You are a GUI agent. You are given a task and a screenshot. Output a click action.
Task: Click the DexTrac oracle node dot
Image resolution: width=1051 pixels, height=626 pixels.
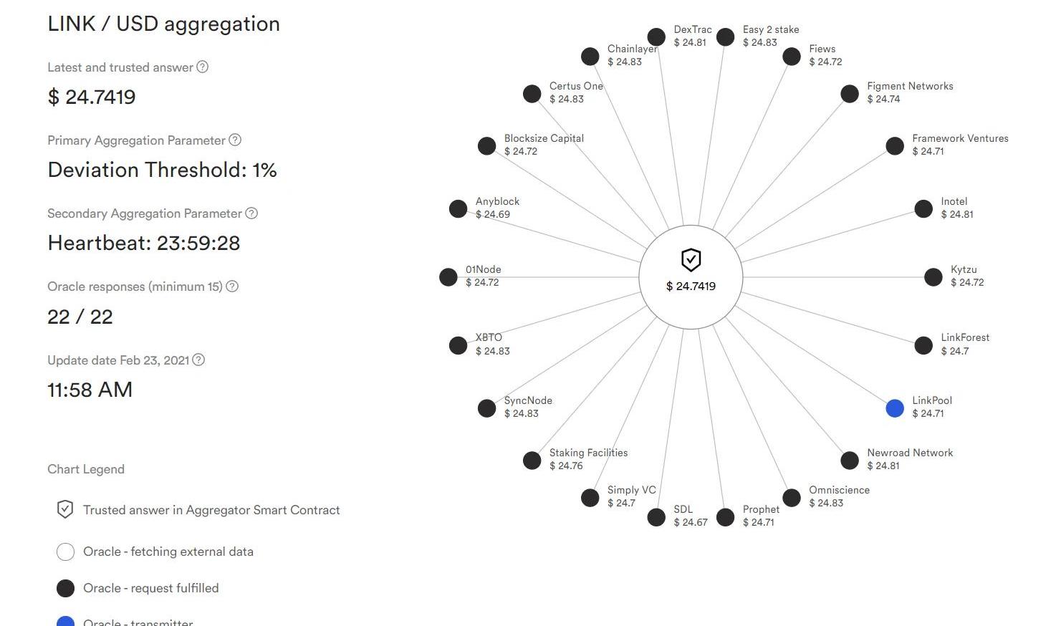coord(656,37)
